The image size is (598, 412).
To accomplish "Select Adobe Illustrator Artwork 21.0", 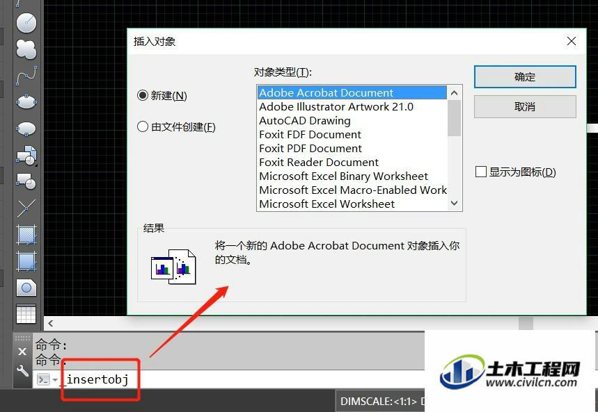I will (x=352, y=106).
